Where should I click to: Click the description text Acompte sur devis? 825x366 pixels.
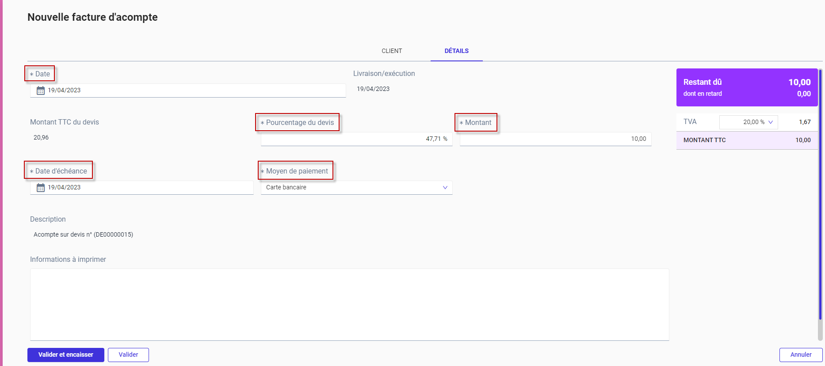click(x=83, y=234)
